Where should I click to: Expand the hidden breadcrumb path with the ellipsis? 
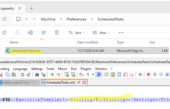click(34, 19)
